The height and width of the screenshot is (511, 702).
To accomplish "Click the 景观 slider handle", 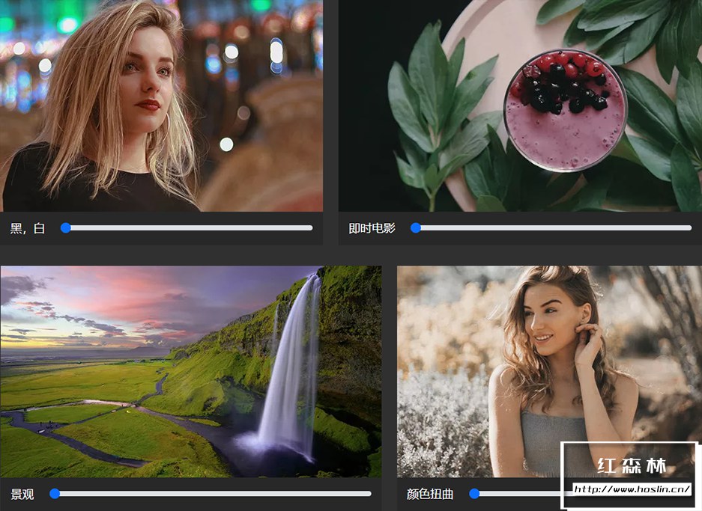I will pyautogui.click(x=55, y=494).
